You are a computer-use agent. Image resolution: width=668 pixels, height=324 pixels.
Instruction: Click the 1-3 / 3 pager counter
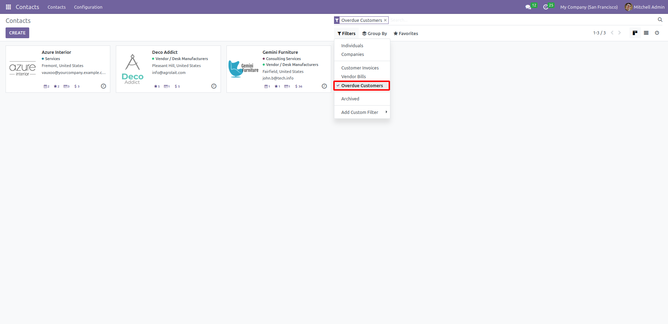point(599,33)
